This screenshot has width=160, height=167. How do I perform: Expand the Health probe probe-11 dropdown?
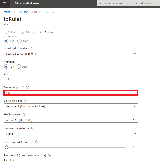pyautogui.click(x=71, y=120)
